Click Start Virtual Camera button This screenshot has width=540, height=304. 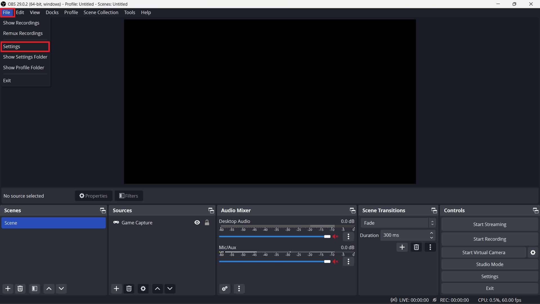click(x=484, y=252)
